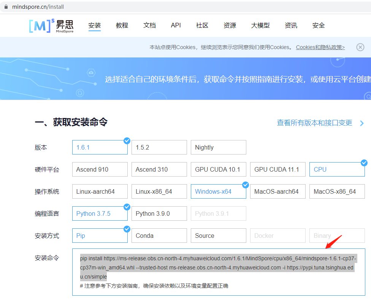Image resolution: width=371 pixels, height=301 pixels.
Task: Select MacOS-aarch64 operating system
Action: pos(278,191)
